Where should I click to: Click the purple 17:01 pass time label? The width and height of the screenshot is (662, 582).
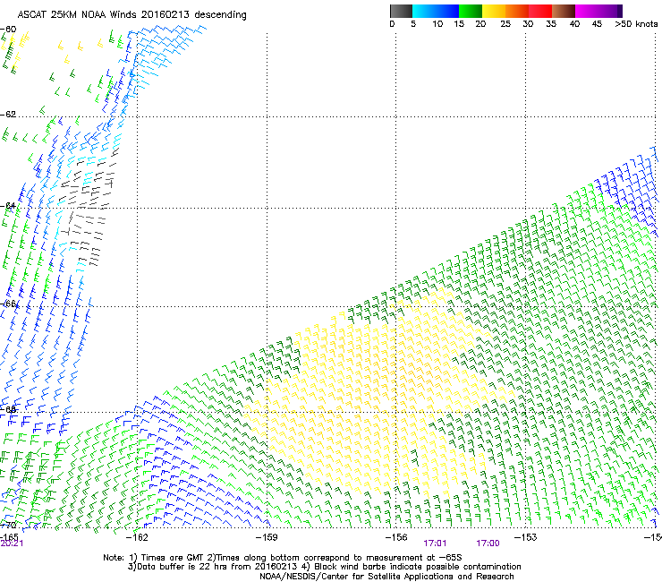436,543
